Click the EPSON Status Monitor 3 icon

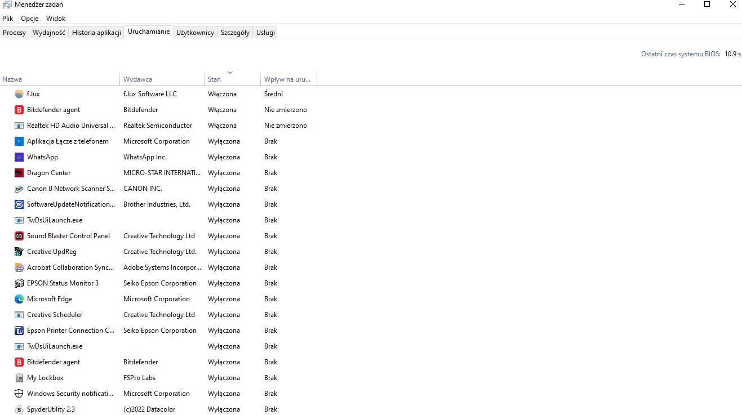tap(19, 283)
